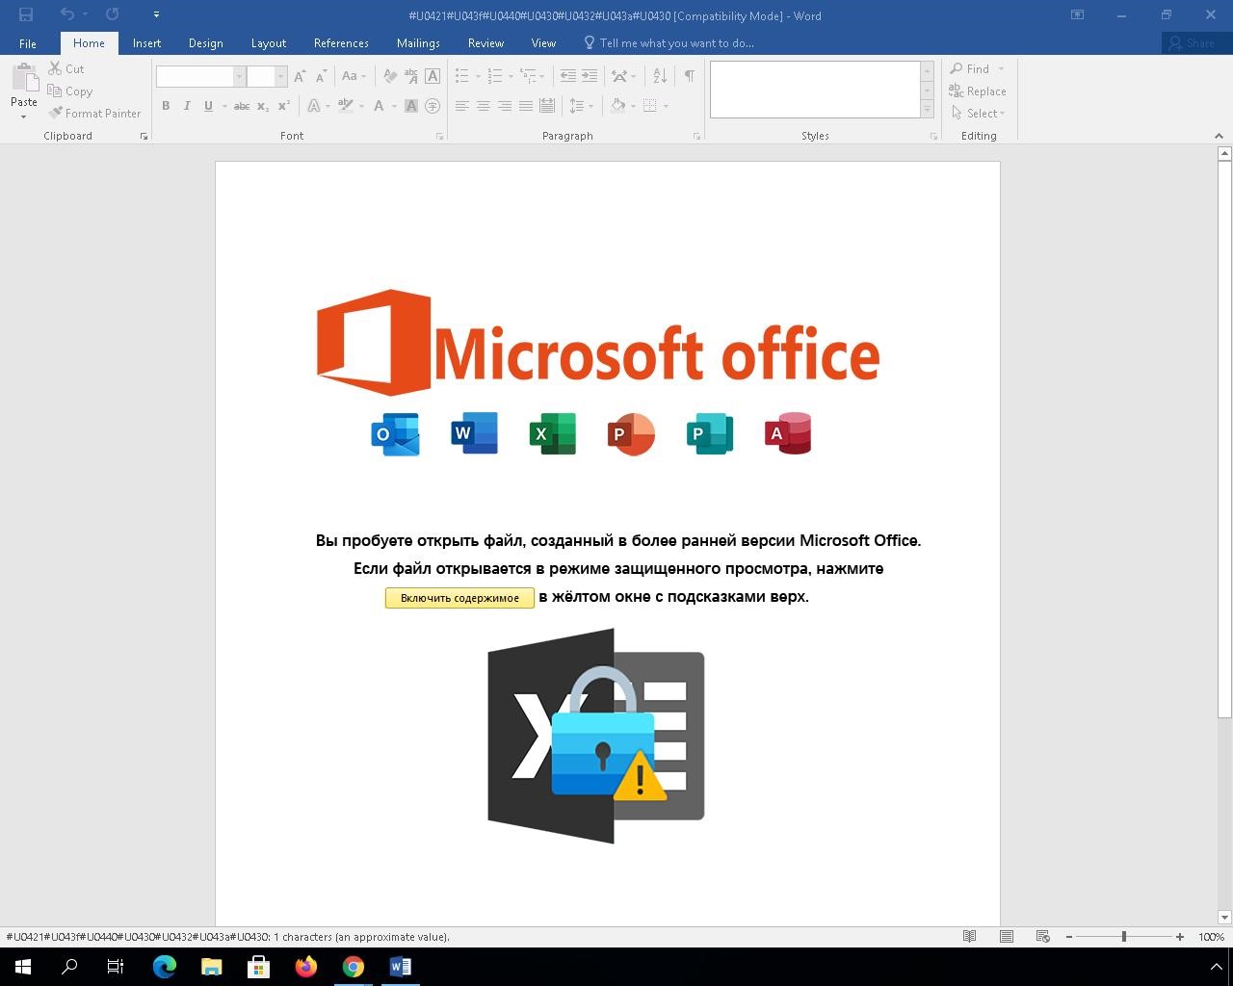
Task: Click the font name input box
Action: (x=196, y=76)
